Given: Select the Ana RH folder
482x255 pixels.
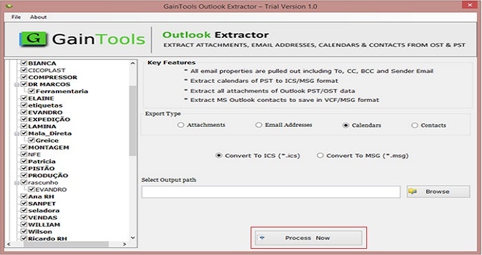Looking at the screenshot, I should (41, 196).
